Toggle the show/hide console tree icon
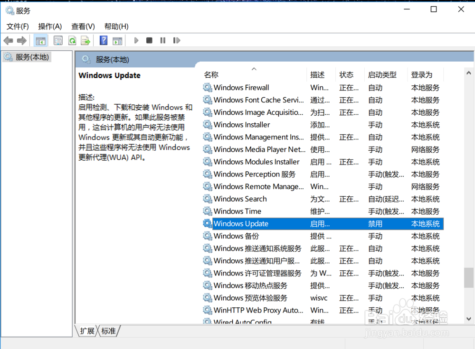This screenshot has height=349, width=475. 40,40
